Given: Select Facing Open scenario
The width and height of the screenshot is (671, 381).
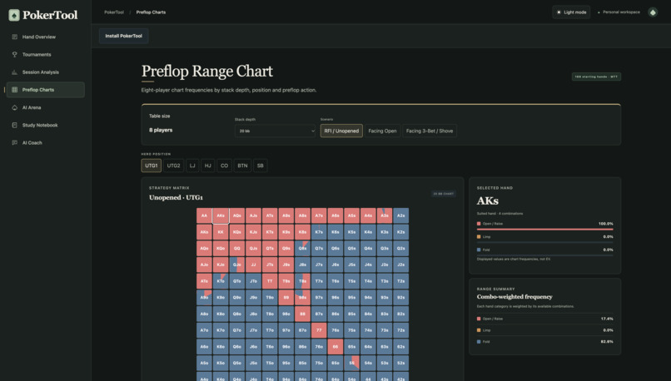Looking at the screenshot, I should (x=382, y=131).
